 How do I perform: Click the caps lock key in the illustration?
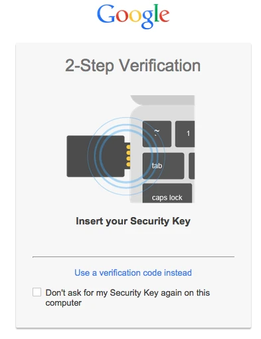[x=167, y=193]
